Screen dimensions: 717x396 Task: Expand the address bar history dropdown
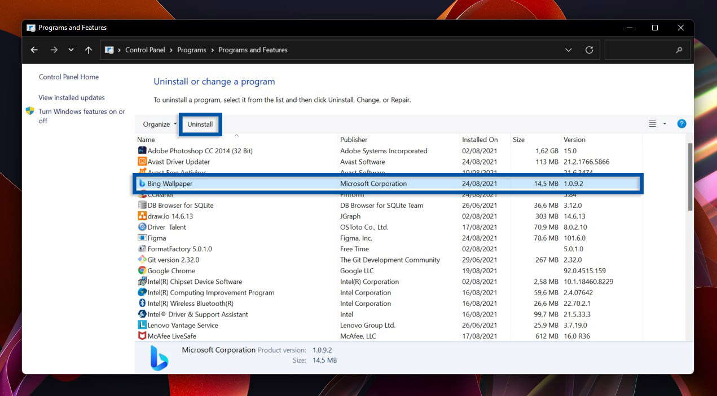(568, 50)
